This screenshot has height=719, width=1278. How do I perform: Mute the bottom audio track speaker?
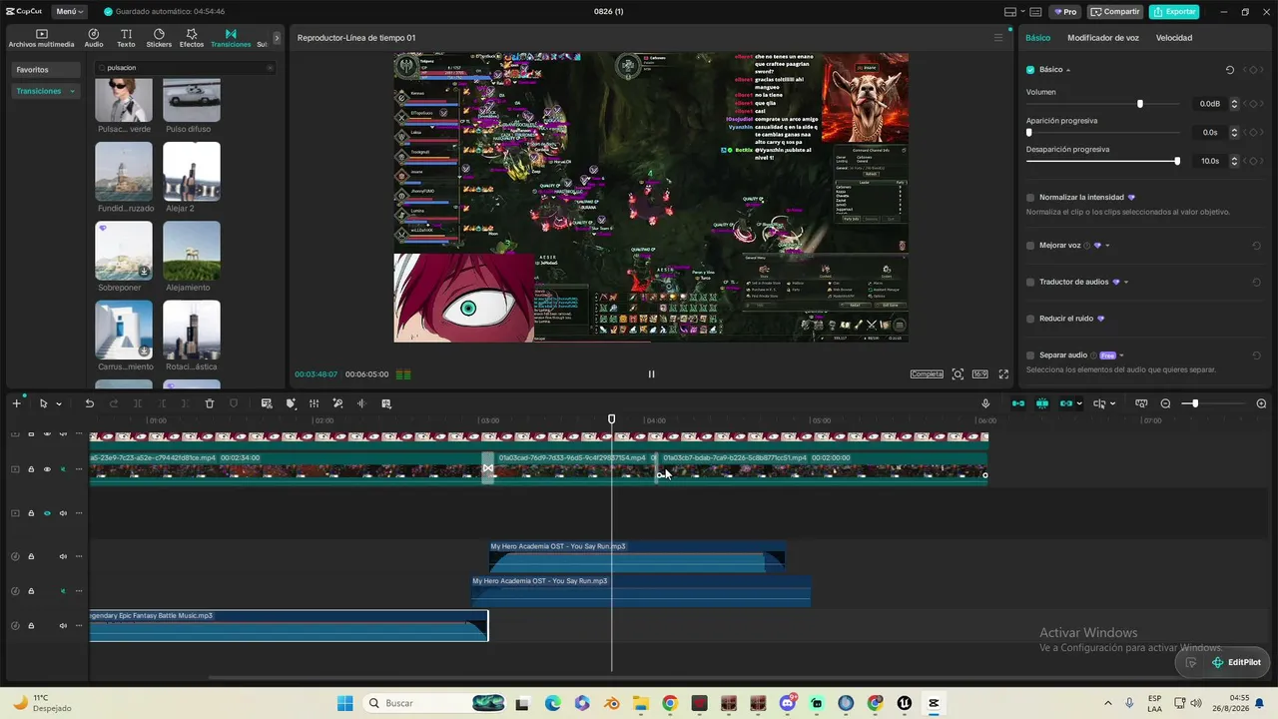(x=63, y=626)
